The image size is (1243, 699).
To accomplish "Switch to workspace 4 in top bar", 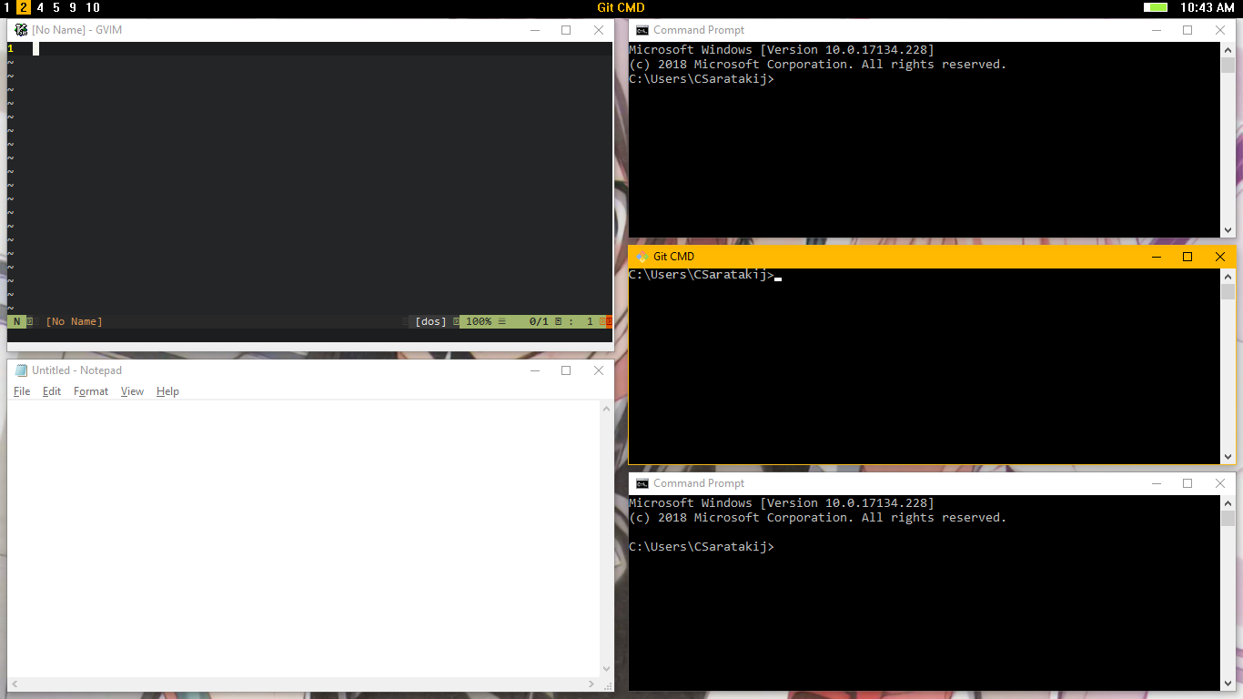I will click(40, 7).
